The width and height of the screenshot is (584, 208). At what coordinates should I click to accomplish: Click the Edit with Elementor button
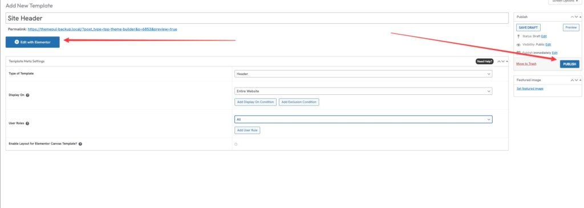(x=33, y=43)
